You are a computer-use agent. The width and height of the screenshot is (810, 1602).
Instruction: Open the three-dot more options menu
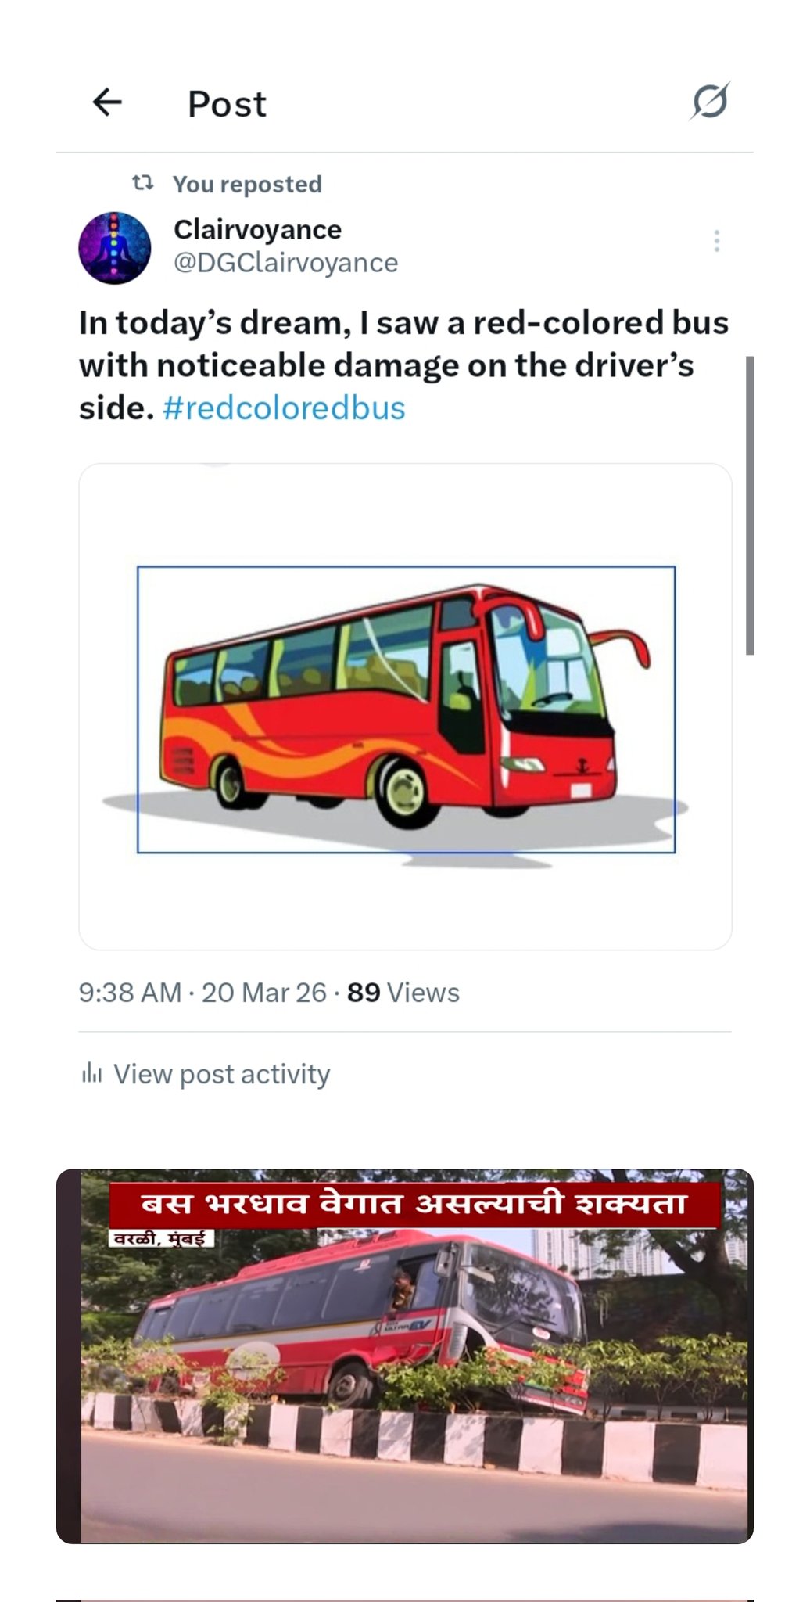pos(716,241)
